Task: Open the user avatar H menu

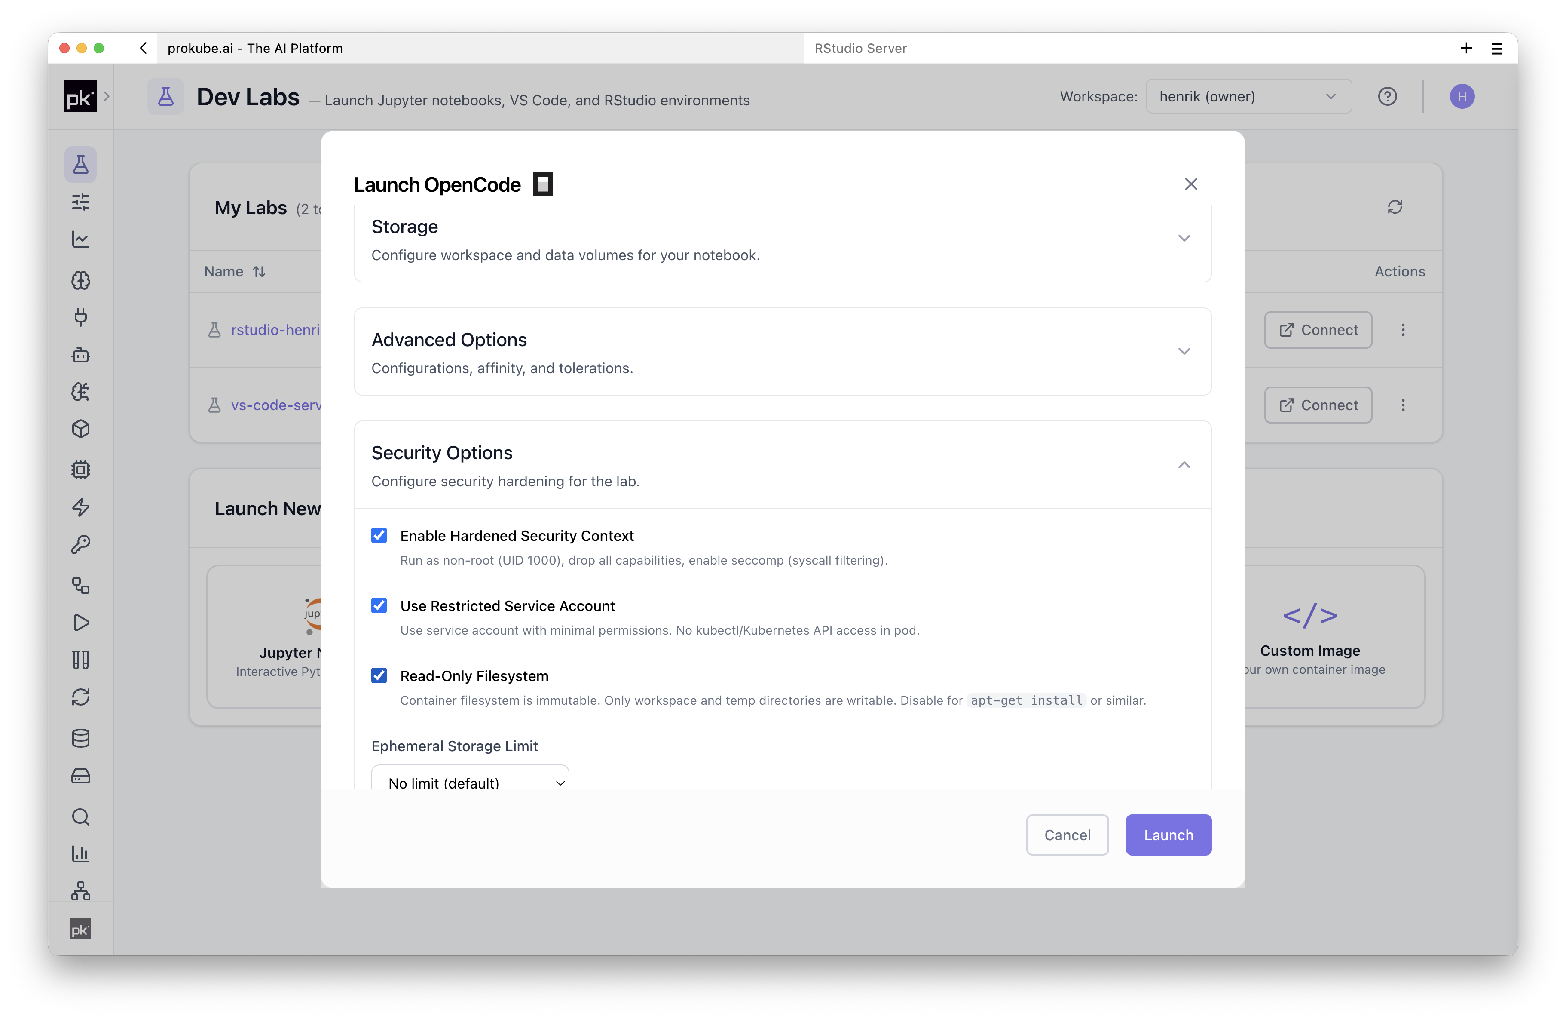Action: 1462,97
